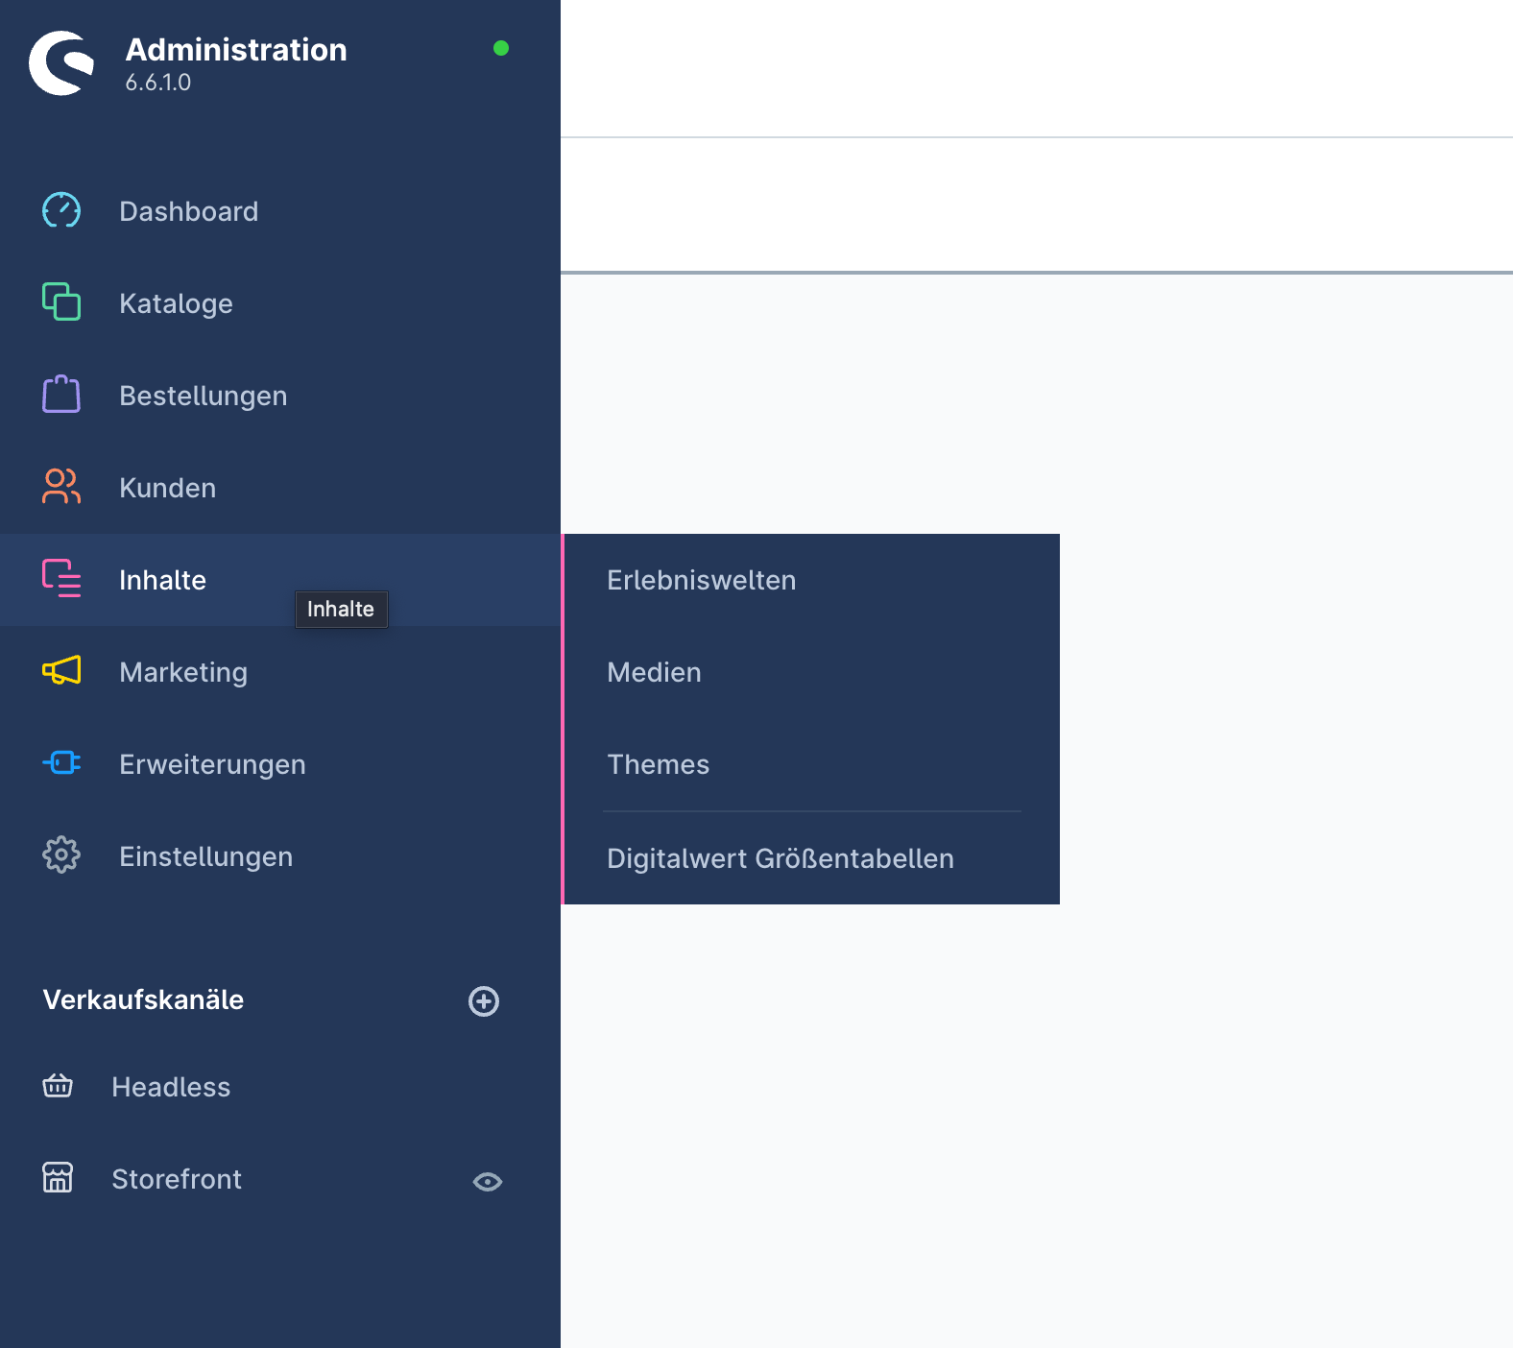Click the Kunden people icon
The height and width of the screenshot is (1348, 1513).
click(x=61, y=487)
